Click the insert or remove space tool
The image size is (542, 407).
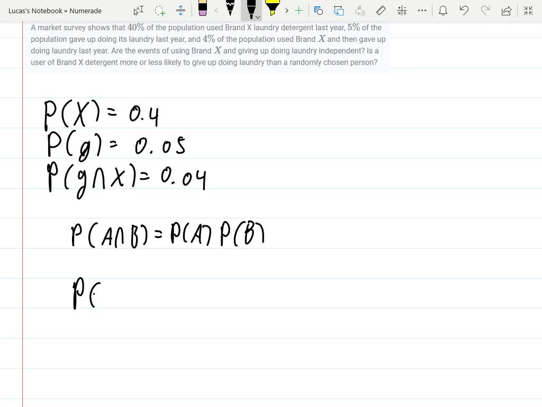[x=180, y=11]
